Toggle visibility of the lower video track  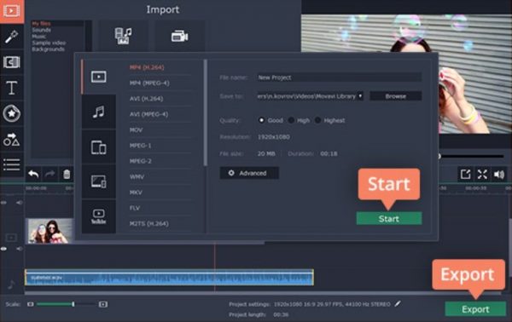pyautogui.click(x=3, y=249)
